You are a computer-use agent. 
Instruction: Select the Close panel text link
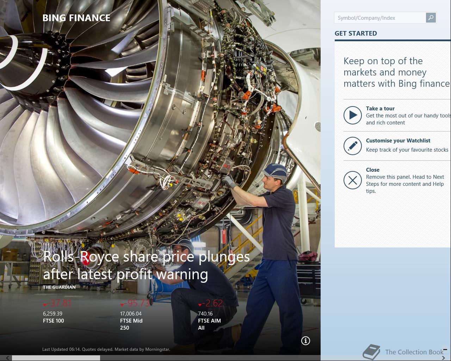tap(372, 170)
